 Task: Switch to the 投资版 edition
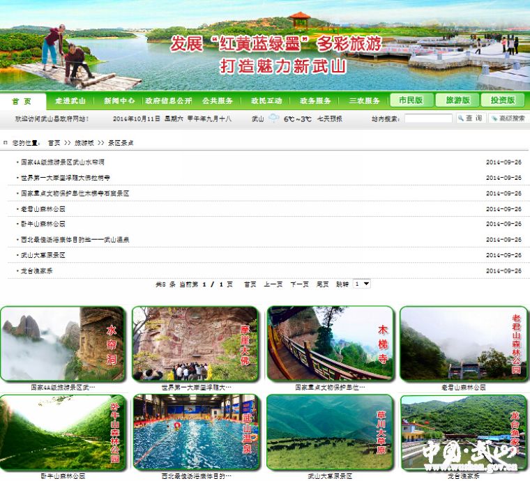[503, 100]
